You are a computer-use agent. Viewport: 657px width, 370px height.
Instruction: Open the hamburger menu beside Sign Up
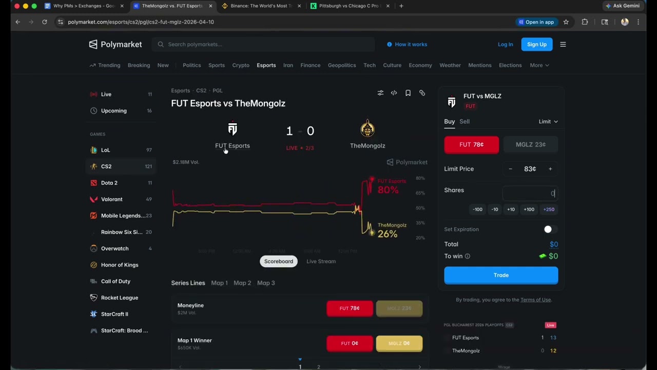563,44
